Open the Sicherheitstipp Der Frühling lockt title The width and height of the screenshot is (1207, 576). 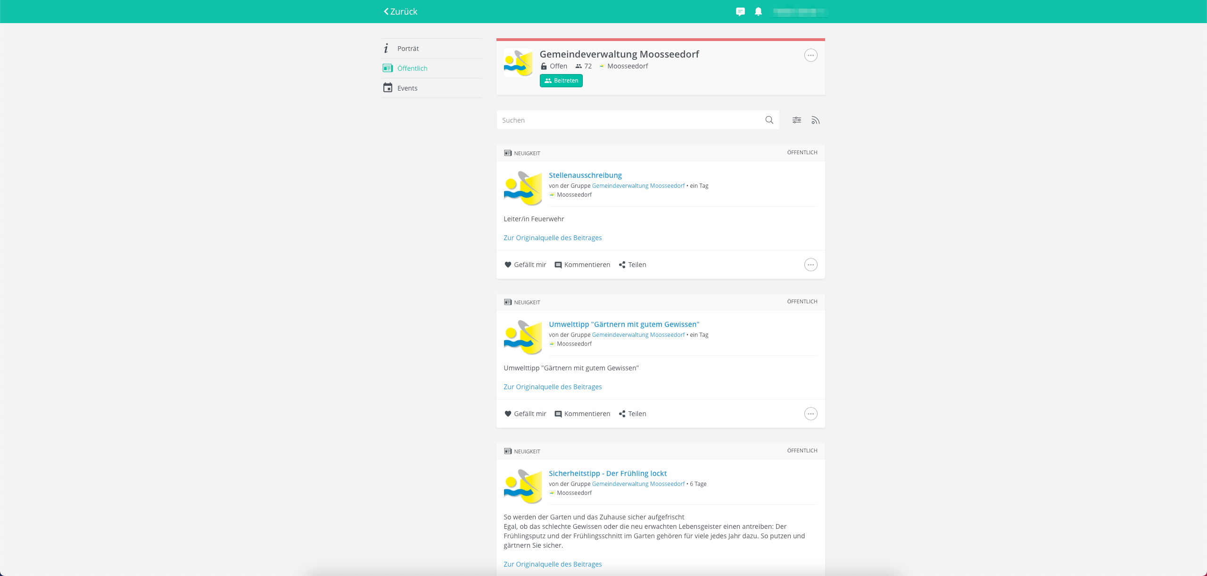click(608, 474)
